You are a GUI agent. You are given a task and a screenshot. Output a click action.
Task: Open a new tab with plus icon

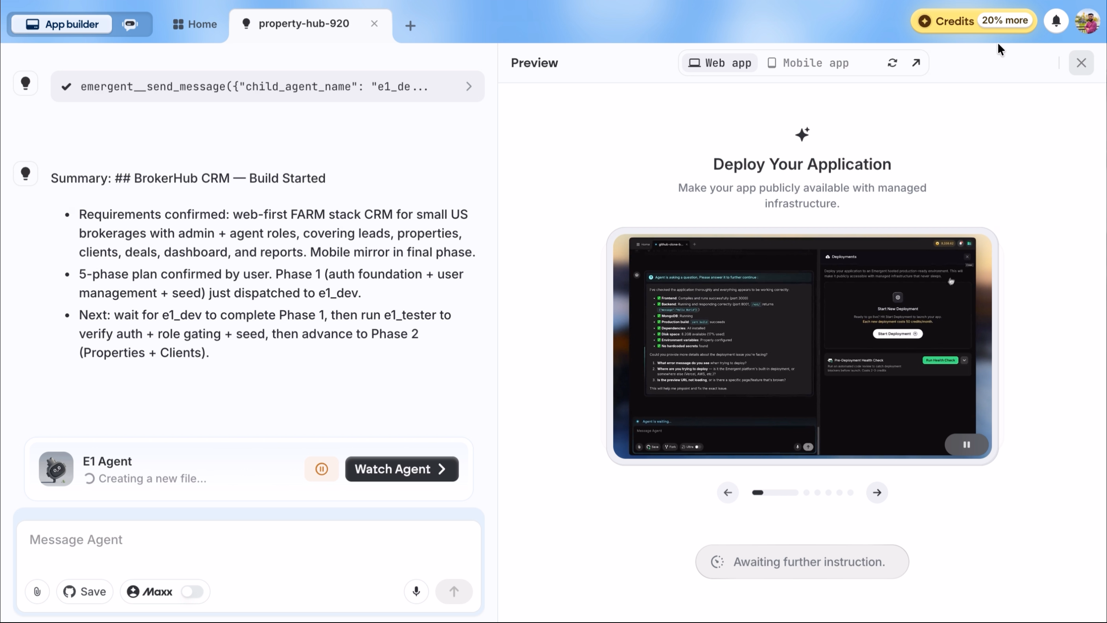click(x=410, y=26)
